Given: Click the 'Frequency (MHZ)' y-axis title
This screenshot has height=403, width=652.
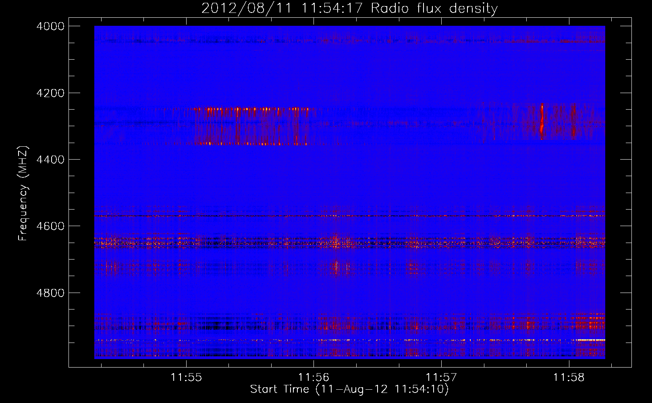Looking at the screenshot, I should pos(23,193).
